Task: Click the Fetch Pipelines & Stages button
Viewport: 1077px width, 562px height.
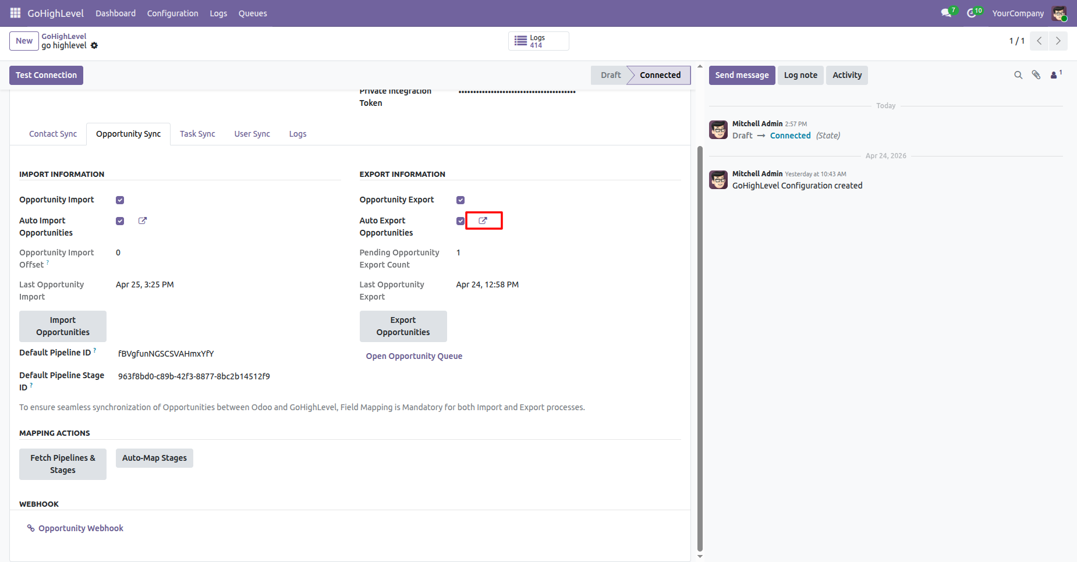Action: (63, 464)
